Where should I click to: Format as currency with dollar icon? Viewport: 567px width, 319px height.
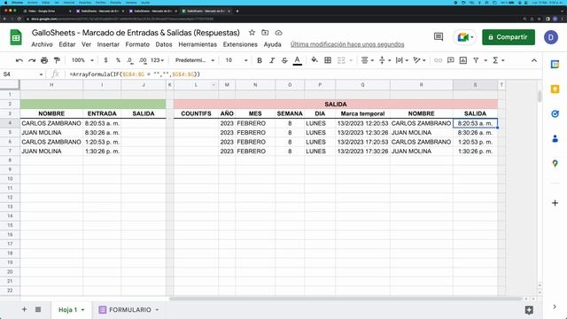[105, 60]
